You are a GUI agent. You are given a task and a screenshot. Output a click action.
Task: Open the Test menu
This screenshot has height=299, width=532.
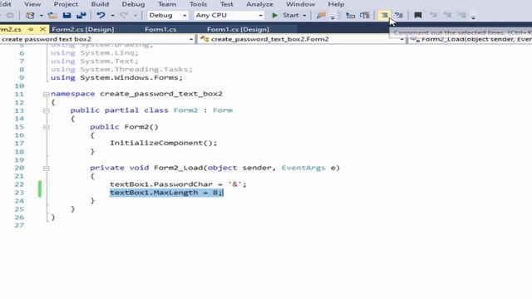click(226, 4)
